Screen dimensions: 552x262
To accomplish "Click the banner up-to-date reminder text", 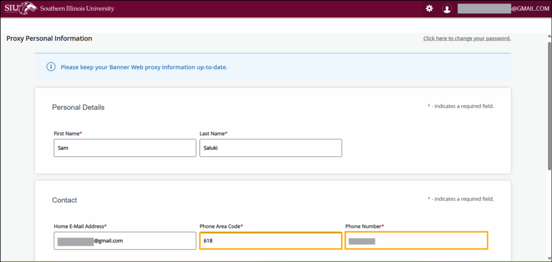I will (144, 67).
